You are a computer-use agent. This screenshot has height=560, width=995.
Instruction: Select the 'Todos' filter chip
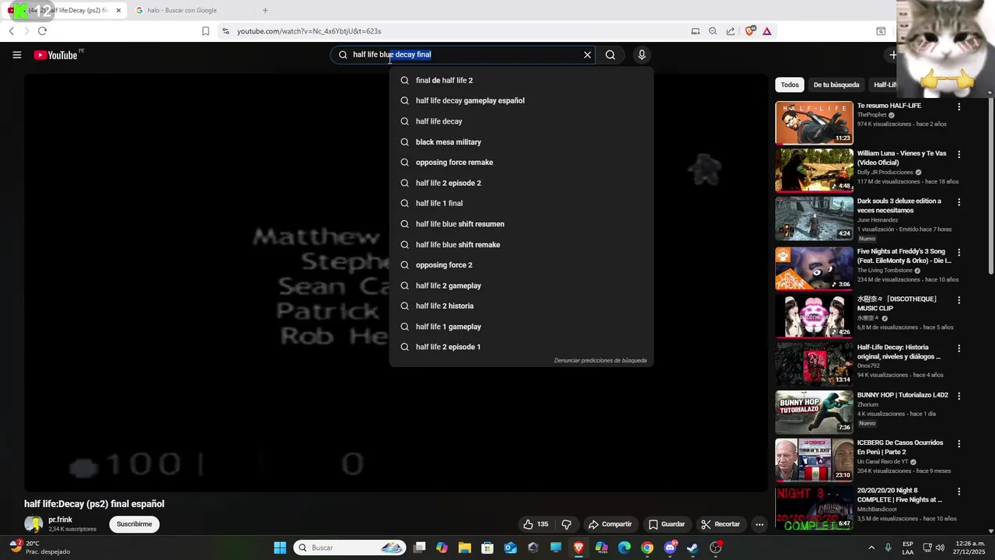[x=790, y=85]
